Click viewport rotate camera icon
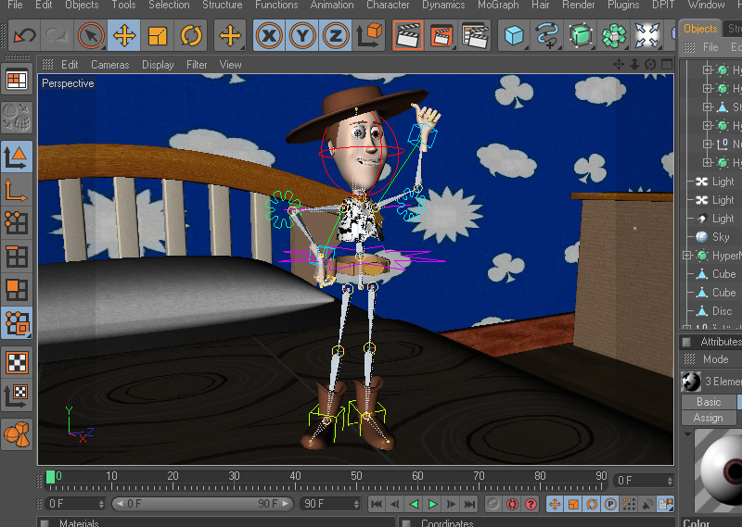This screenshot has width=742, height=527. pos(650,64)
